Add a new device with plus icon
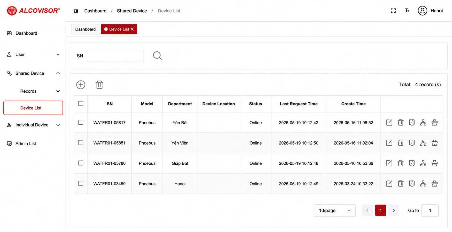Image resolution: width=452 pixels, height=232 pixels. pos(81,85)
